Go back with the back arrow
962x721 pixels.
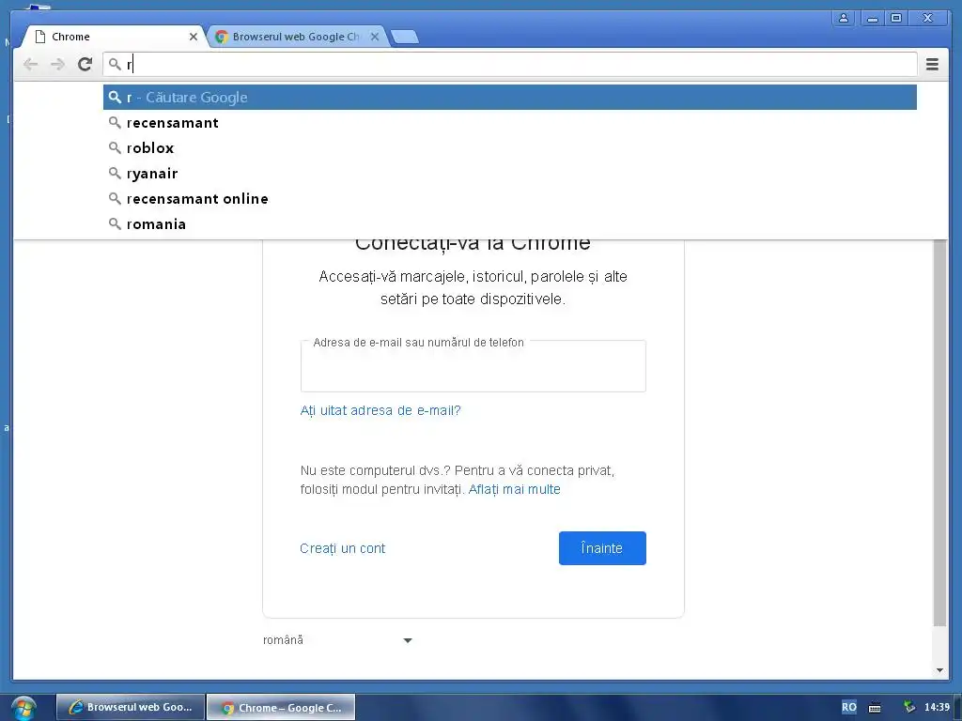coord(31,64)
